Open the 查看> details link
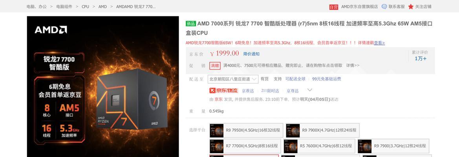This screenshot has width=459, height=157. pos(379,43)
